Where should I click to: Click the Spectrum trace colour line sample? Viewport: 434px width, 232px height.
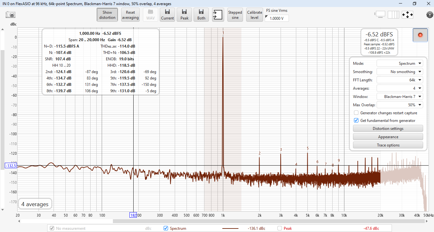[230, 228]
